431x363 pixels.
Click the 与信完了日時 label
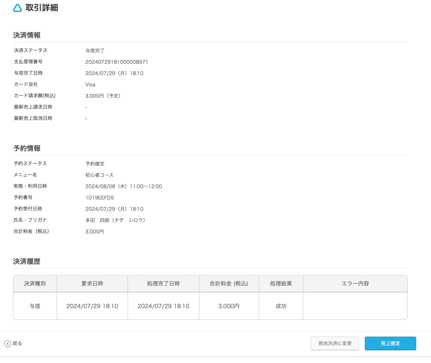point(28,73)
